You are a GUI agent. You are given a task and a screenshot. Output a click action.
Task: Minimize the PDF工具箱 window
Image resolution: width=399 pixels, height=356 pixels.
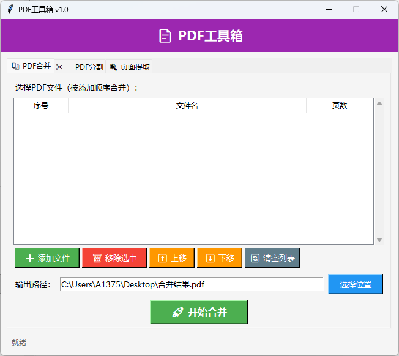329,9
